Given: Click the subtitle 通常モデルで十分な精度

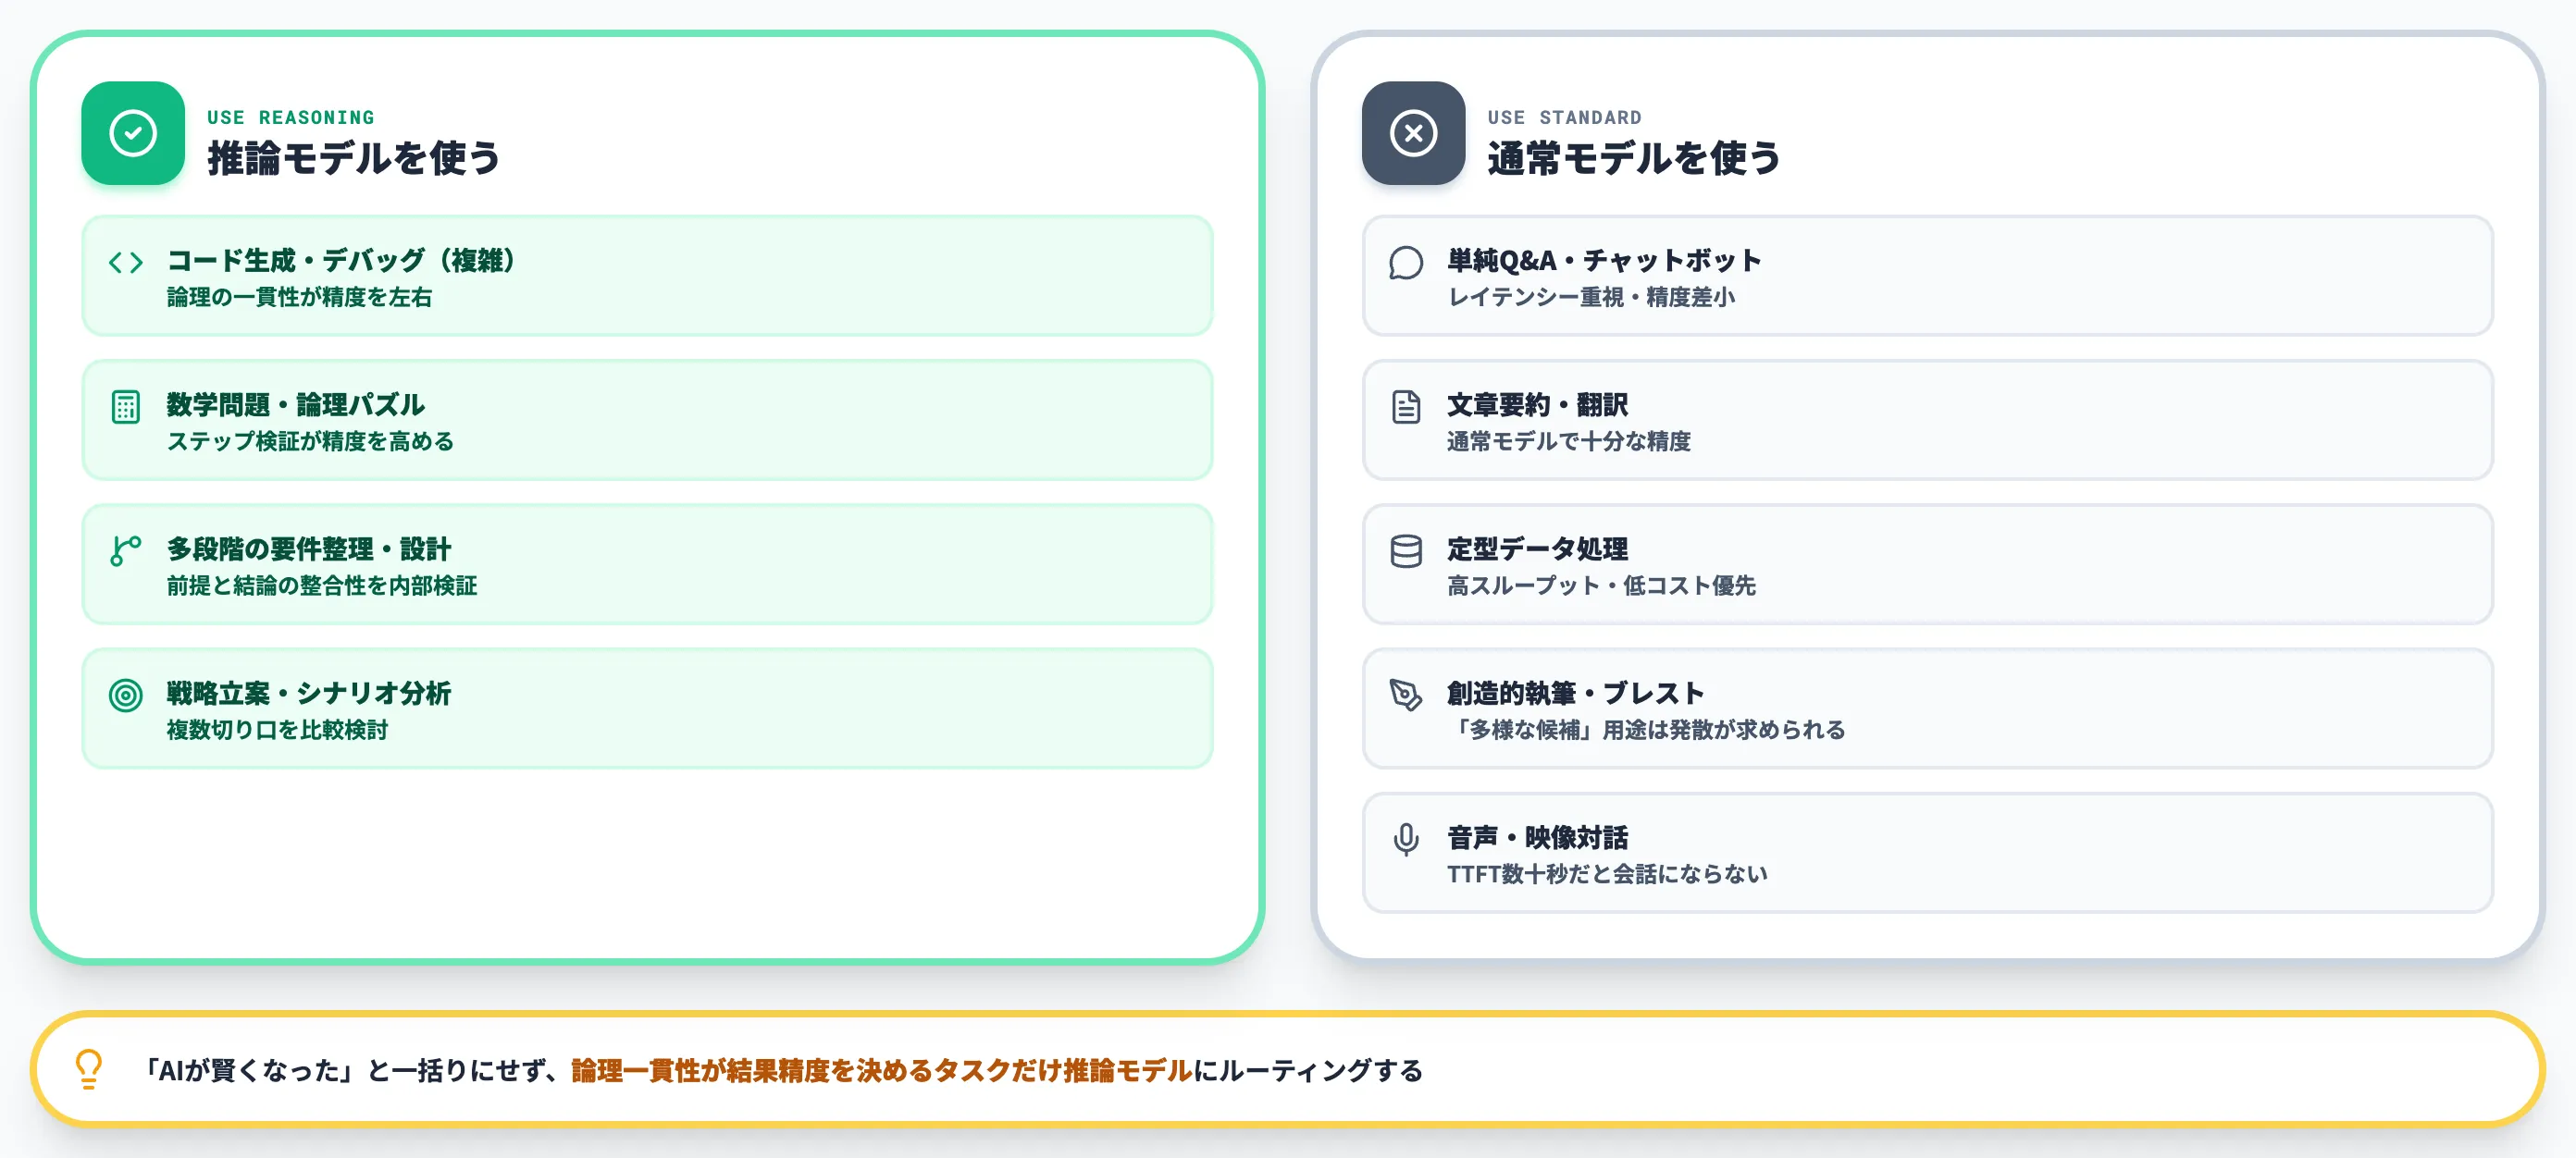Looking at the screenshot, I should coord(1568,441).
